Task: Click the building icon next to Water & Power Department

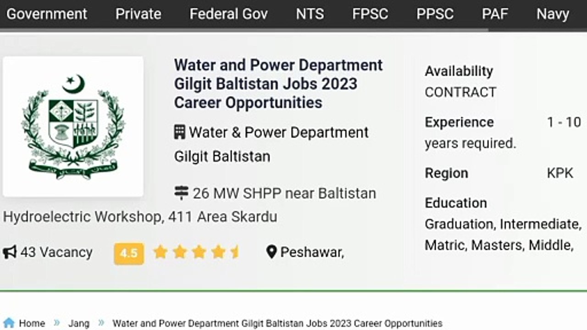Action: coord(180,132)
